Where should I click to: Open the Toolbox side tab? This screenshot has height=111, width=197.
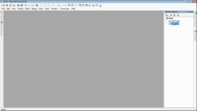1,16
